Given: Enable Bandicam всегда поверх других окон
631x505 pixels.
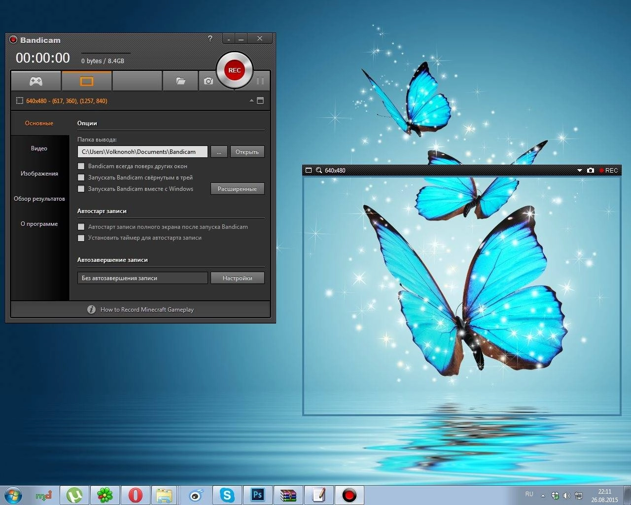Looking at the screenshot, I should [81, 166].
